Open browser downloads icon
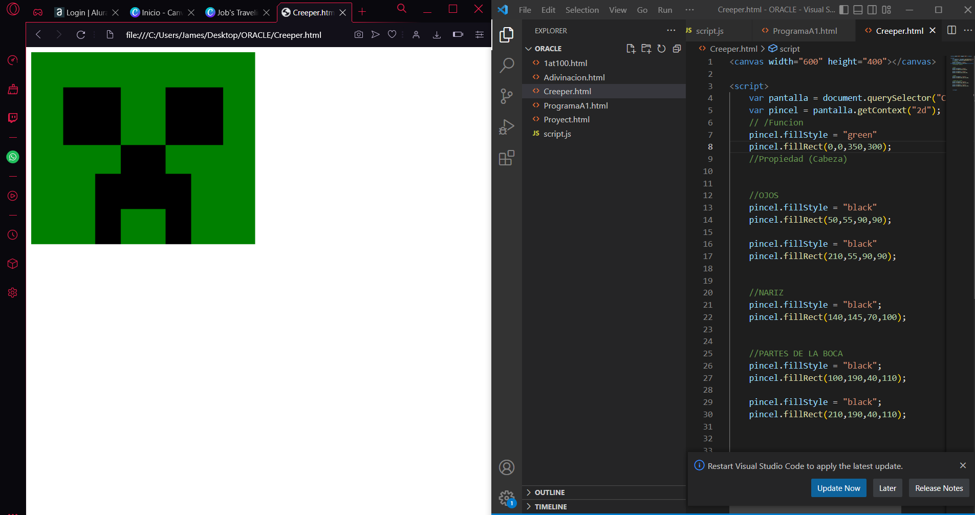This screenshot has height=515, width=975. pyautogui.click(x=437, y=35)
